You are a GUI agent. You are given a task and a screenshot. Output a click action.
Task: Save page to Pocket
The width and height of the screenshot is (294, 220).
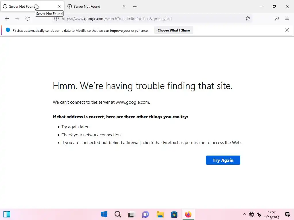(x=277, y=18)
